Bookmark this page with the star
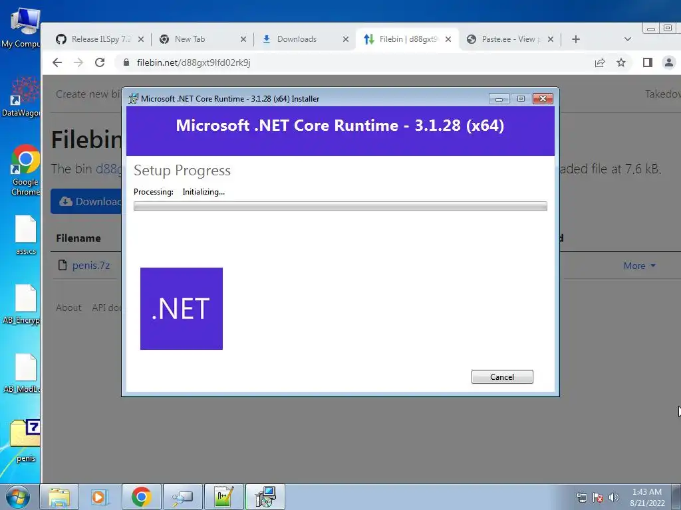 click(x=621, y=62)
